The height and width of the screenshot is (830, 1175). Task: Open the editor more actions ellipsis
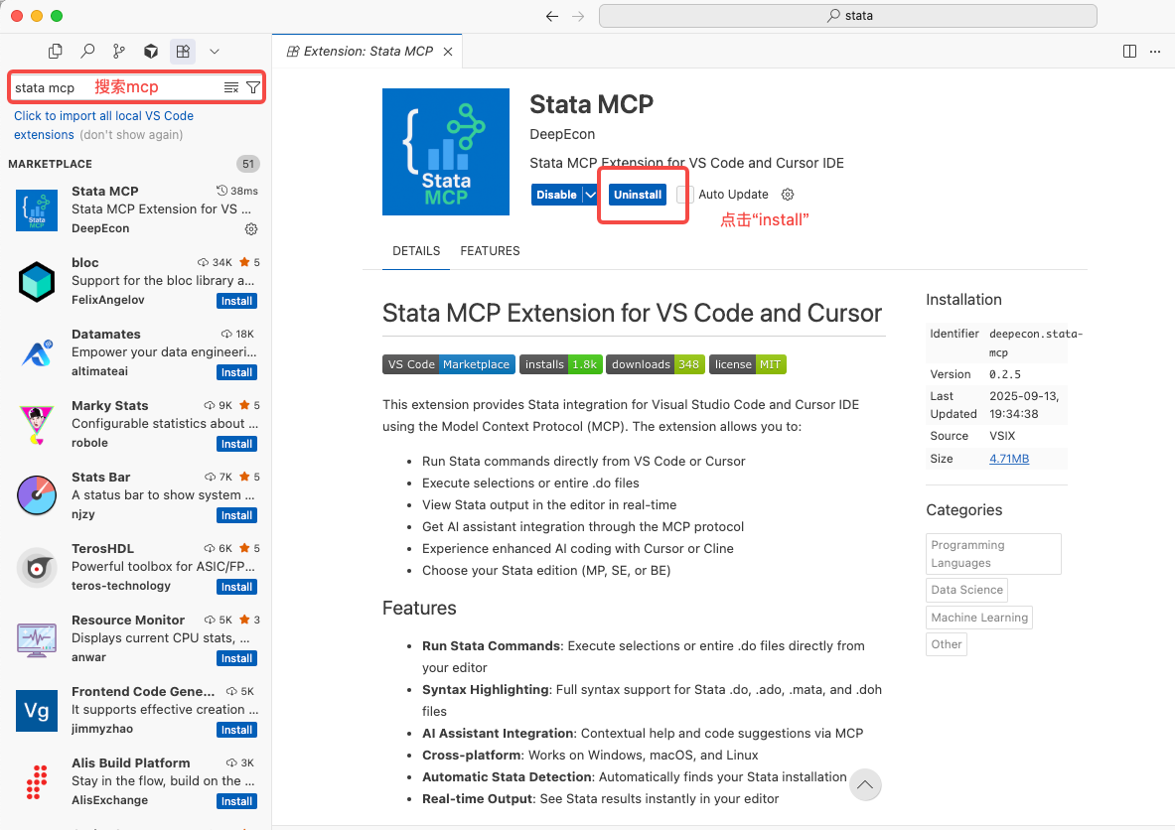click(1155, 51)
